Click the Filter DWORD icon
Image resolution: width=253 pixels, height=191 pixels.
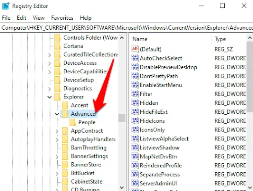(135, 94)
